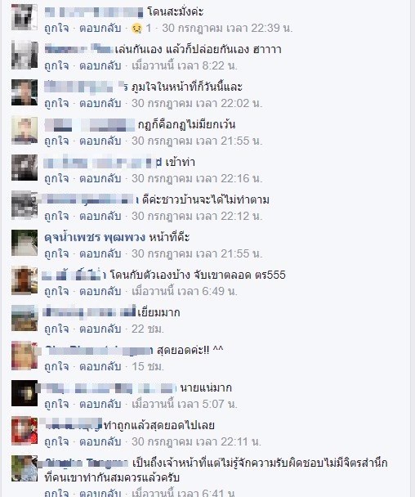
Task: Open the dark avatar beside the 'นายแน่มาก' comment
Action: point(25,393)
